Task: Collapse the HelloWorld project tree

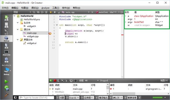Action: point(14,16)
